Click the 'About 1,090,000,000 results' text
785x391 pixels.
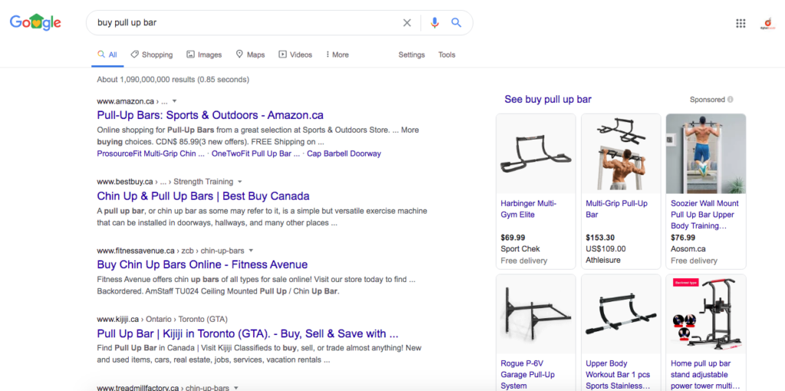tap(172, 80)
